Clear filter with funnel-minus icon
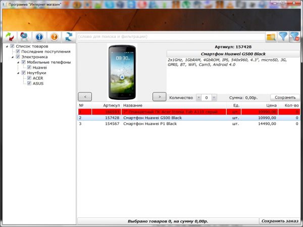The width and height of the screenshot is (303, 227). coord(294,37)
